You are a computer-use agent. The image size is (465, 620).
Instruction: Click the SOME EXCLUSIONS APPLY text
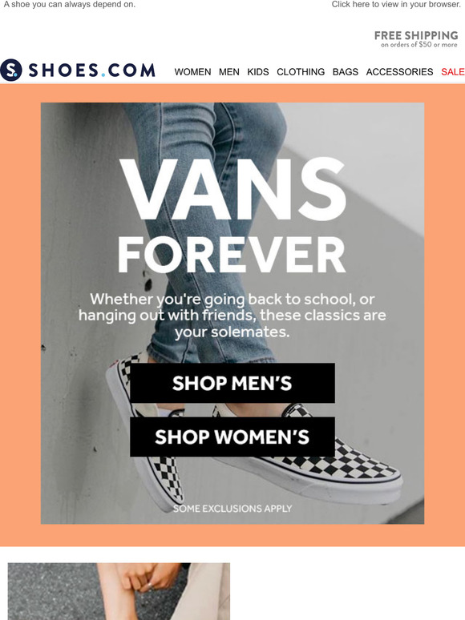click(x=232, y=509)
